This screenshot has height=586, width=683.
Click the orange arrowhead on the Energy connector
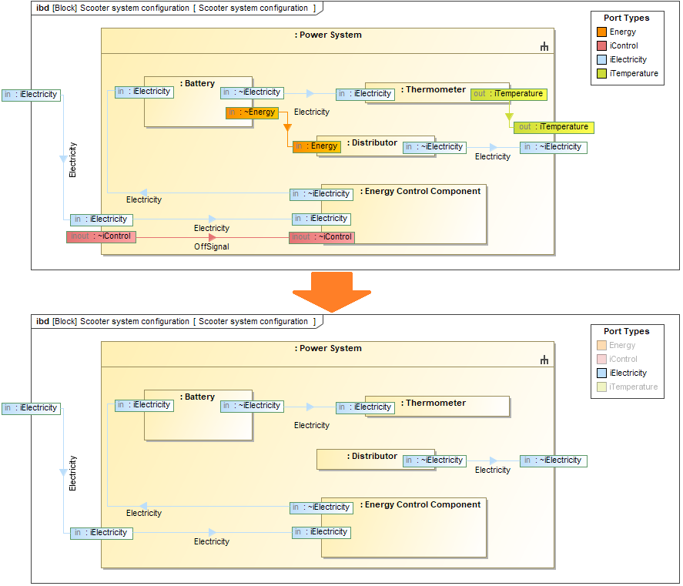287,127
